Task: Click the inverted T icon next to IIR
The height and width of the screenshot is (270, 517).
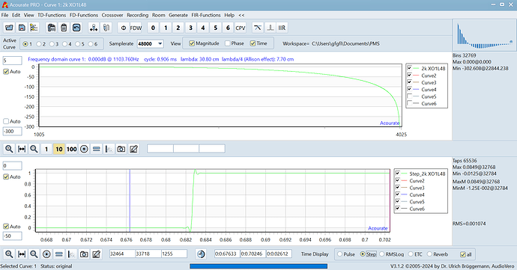Action: 270,28
